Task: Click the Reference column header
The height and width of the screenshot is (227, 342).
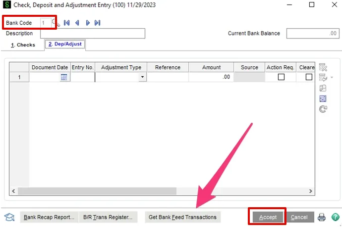Action: click(x=168, y=67)
